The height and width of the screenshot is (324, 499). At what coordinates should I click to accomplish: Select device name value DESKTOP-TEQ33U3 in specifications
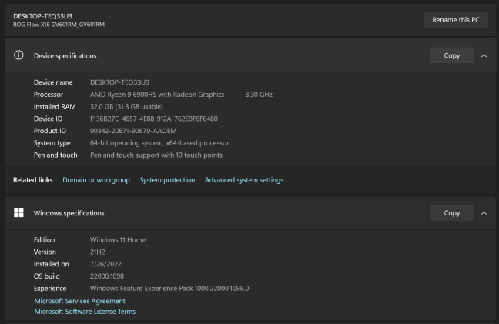[x=119, y=82]
